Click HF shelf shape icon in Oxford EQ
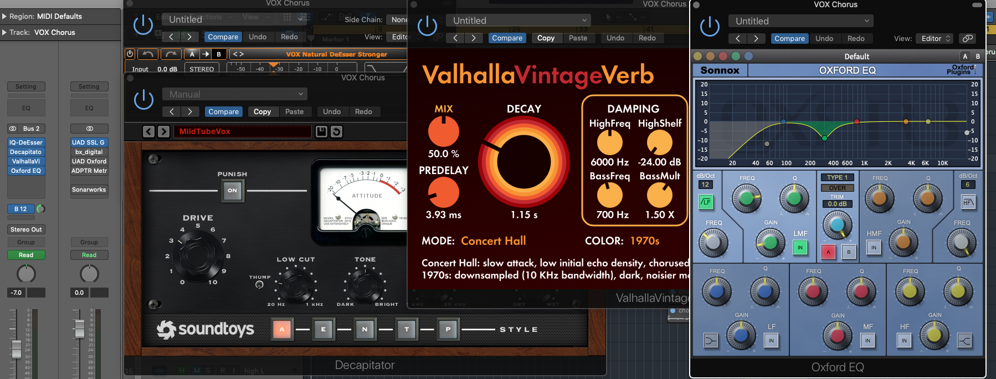Viewport: 996px width, 379px height. (964, 340)
